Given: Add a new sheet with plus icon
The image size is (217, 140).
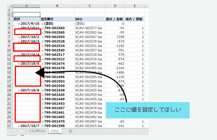Looking at the screenshot, I should coord(71,131).
